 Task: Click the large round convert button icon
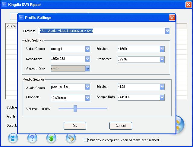[180, 124]
